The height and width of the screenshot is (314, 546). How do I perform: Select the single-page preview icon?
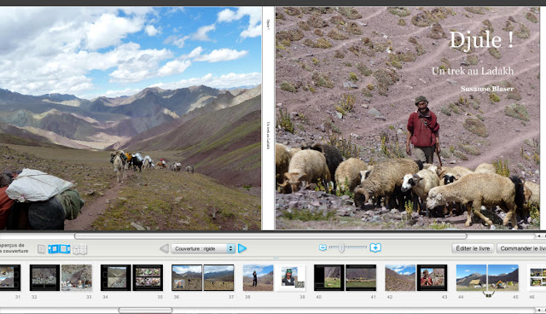pos(41,249)
